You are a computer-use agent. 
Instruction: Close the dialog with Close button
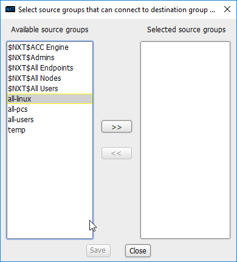(138, 250)
